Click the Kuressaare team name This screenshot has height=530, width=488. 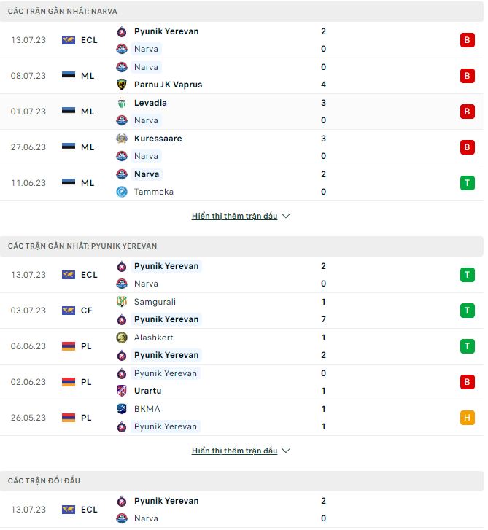tap(158, 139)
